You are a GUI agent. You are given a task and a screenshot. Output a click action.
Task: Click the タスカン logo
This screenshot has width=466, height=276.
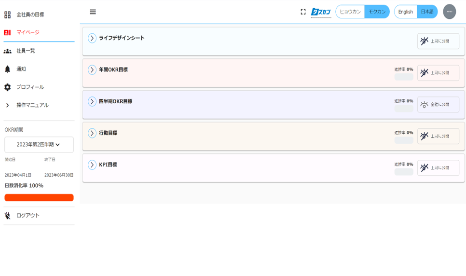point(321,12)
